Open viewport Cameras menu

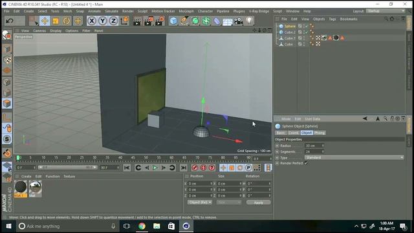(x=39, y=30)
